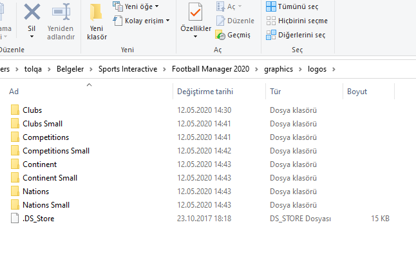This screenshot has width=416, height=267.
Task: Expand breadcrumb chevron after Sports Interactive
Action: tap(164, 70)
